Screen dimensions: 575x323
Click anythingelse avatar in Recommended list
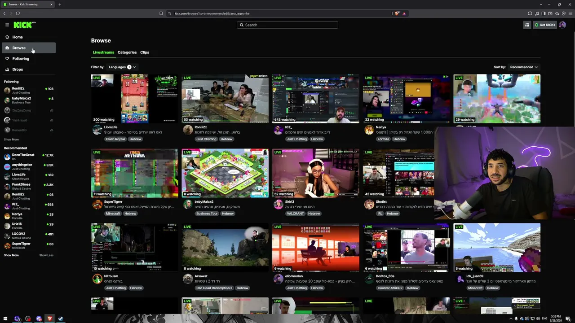click(x=7, y=166)
